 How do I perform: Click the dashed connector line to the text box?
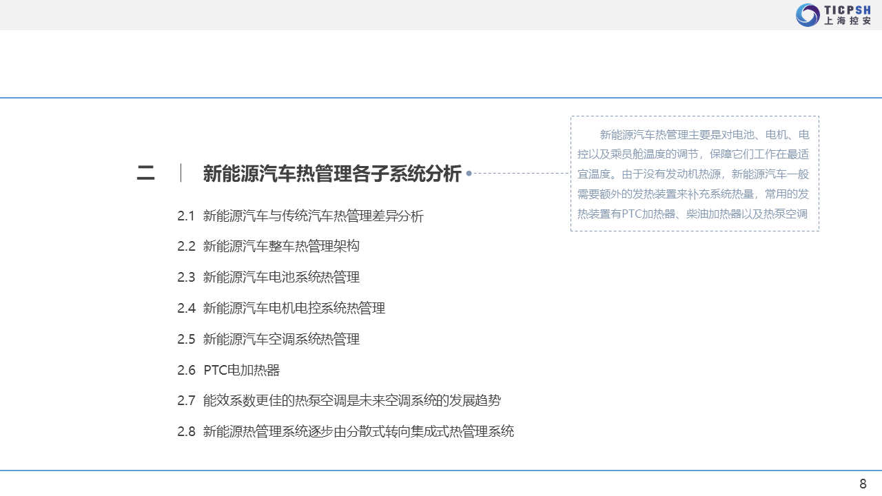click(x=521, y=174)
